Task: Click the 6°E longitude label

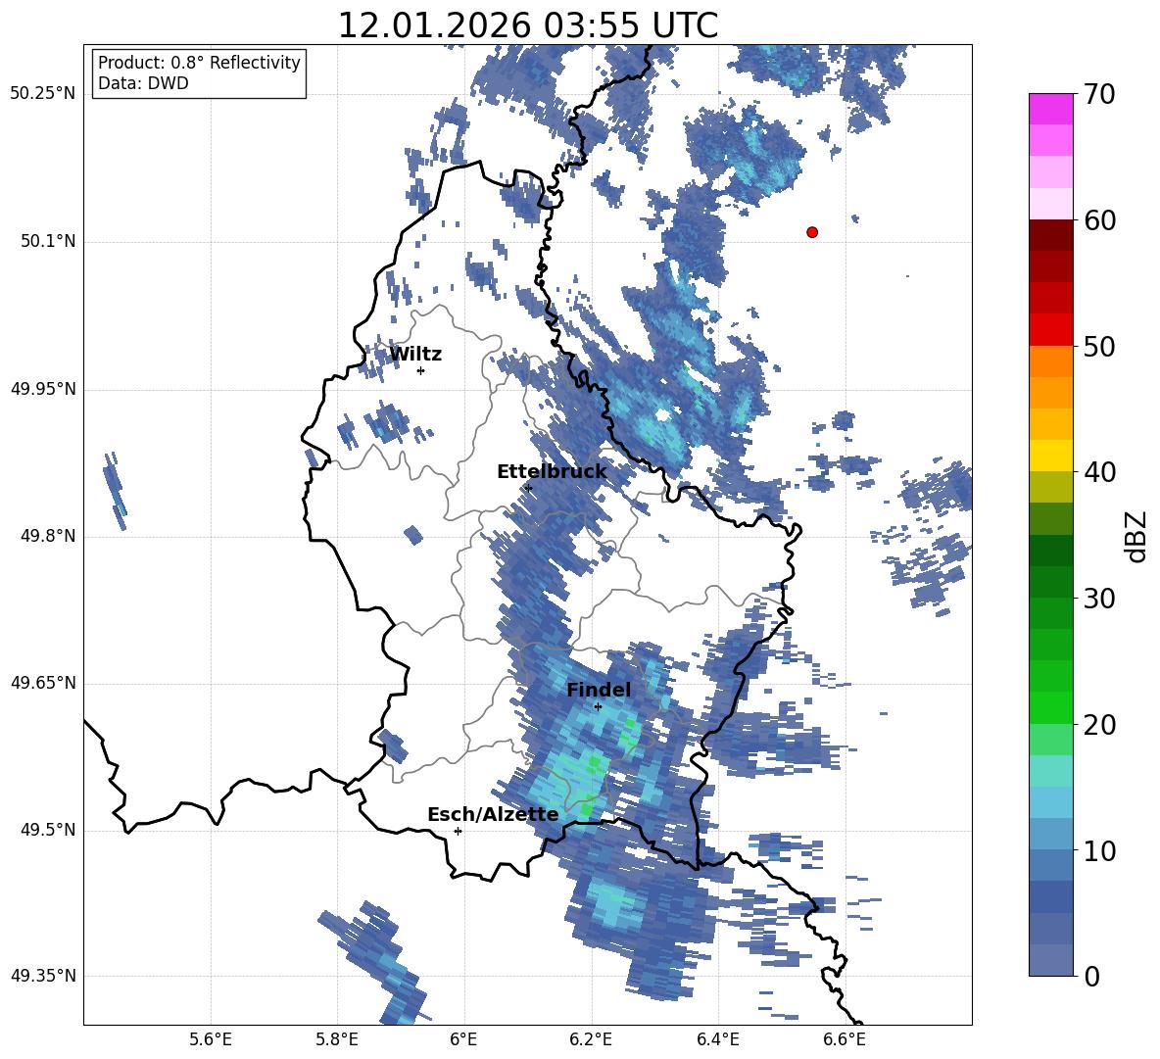Action: tap(463, 1039)
